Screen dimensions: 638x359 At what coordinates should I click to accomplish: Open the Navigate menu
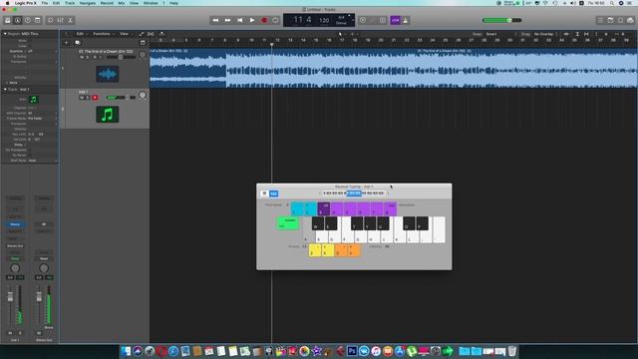coord(88,3)
